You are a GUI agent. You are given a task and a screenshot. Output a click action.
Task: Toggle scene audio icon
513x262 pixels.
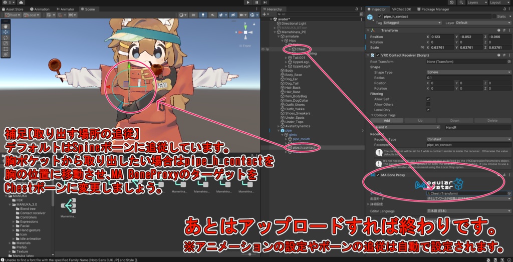pos(212,15)
